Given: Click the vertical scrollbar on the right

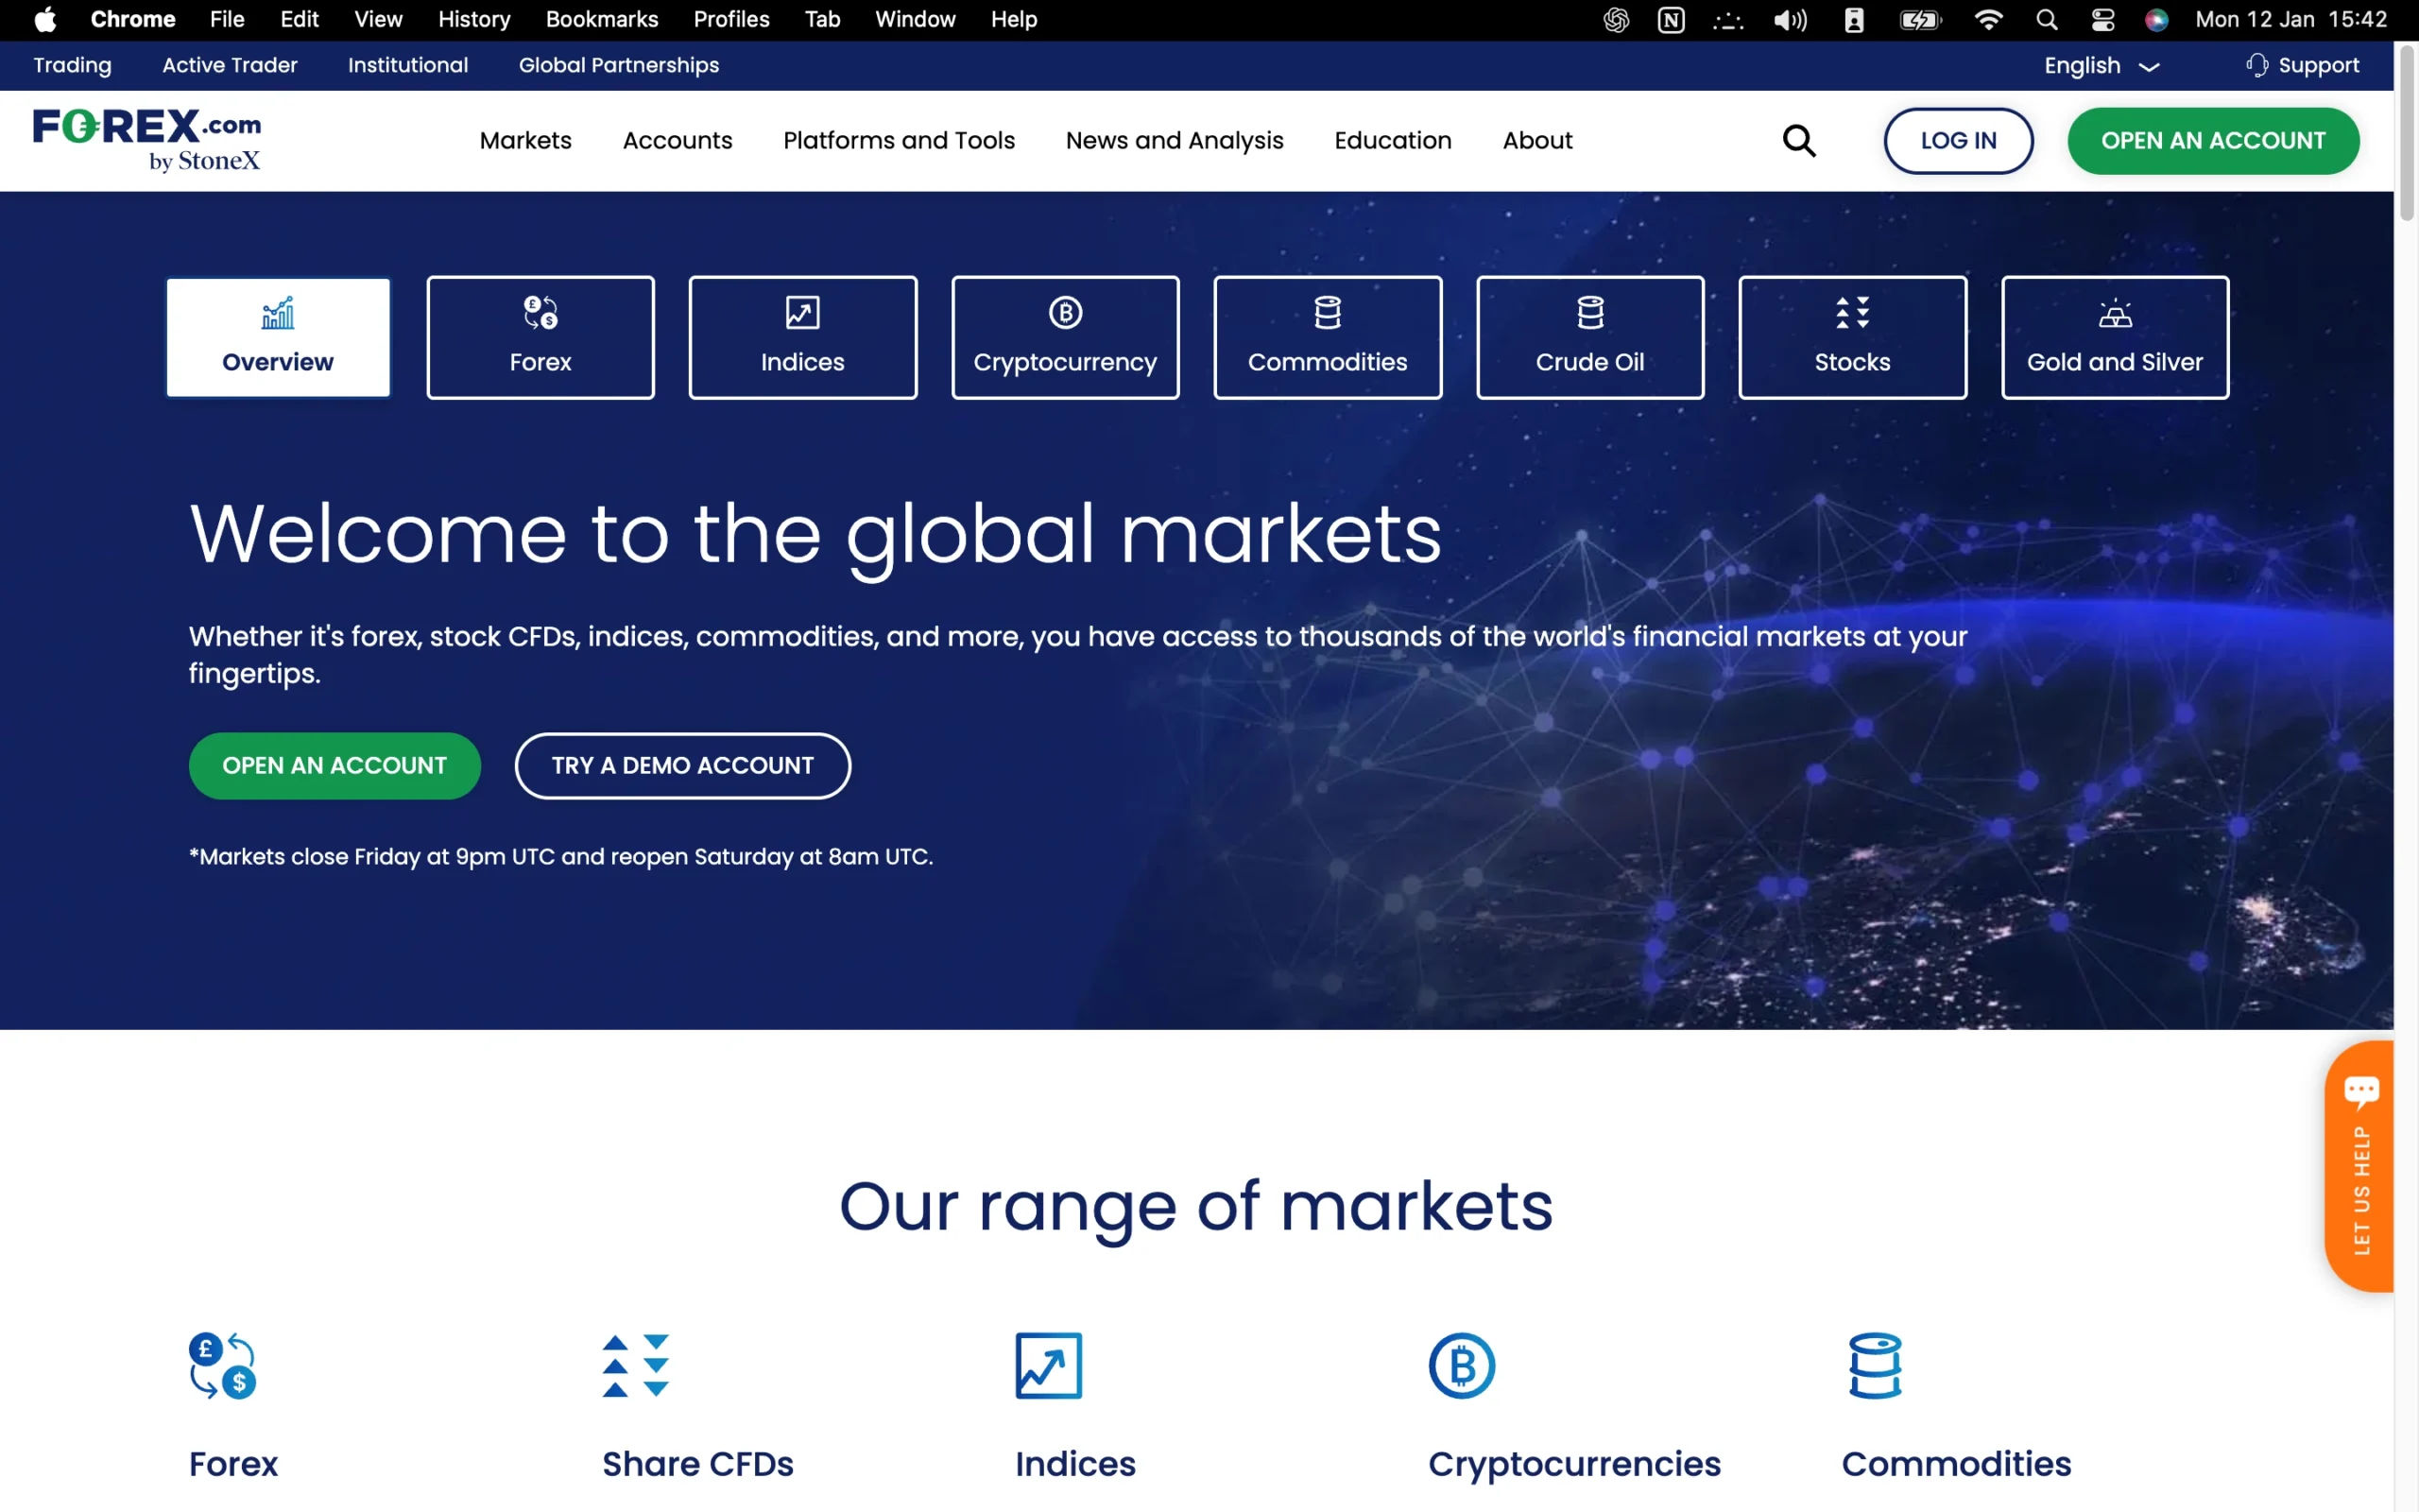Looking at the screenshot, I should click(2408, 130).
